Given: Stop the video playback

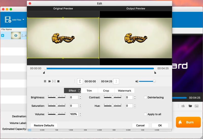Looking at the screenshot, I should (58, 81).
